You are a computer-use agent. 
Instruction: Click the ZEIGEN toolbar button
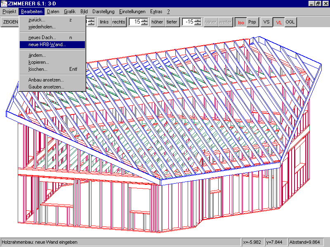pos(10,22)
